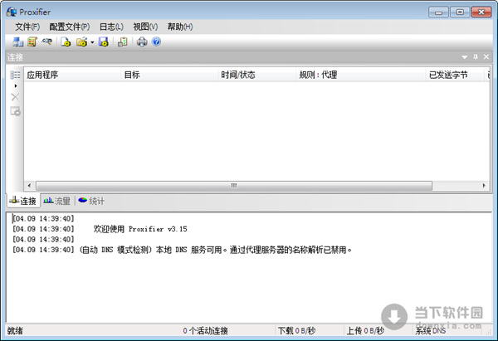The width and height of the screenshot is (498, 341).
Task: Toggle the connections panel pin icon
Action: (475, 56)
